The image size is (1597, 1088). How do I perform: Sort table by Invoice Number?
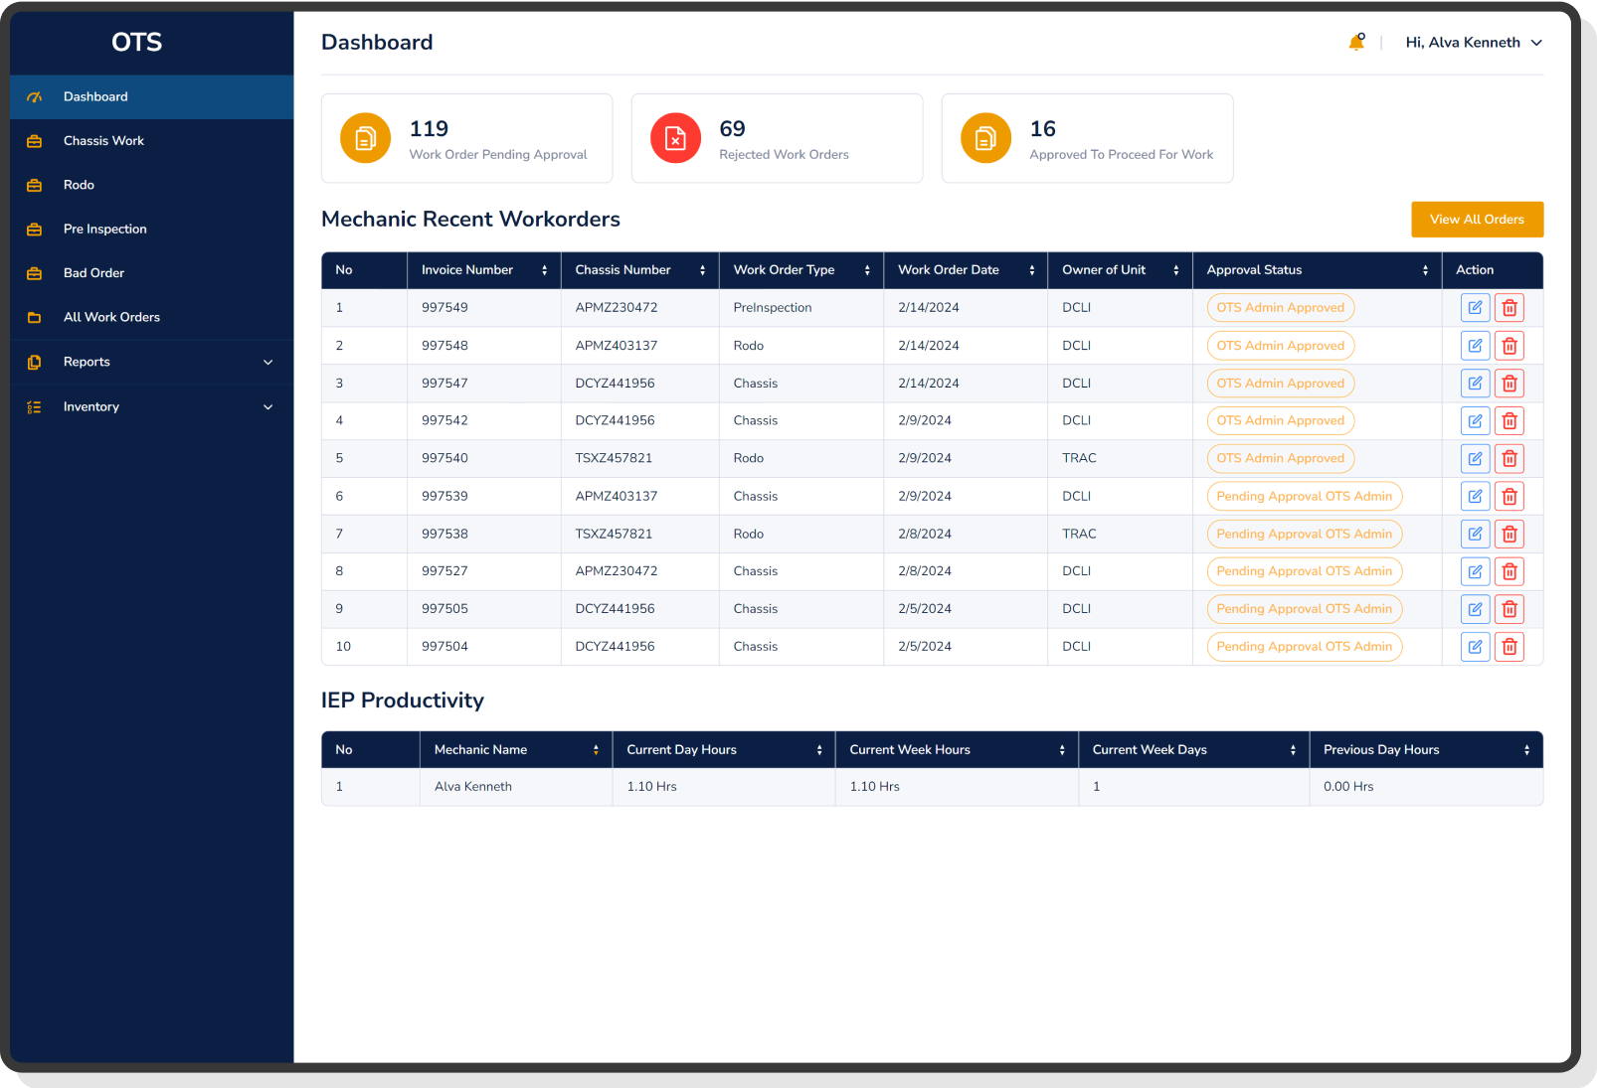543,269
